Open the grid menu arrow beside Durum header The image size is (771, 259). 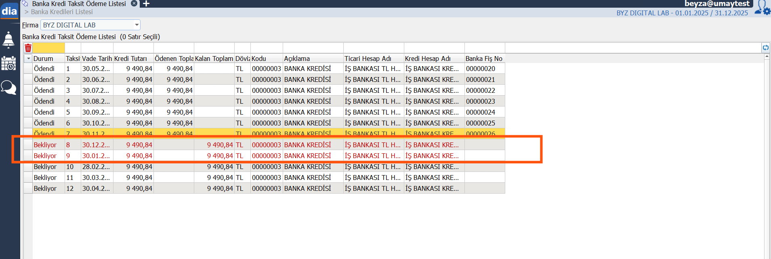click(x=28, y=58)
